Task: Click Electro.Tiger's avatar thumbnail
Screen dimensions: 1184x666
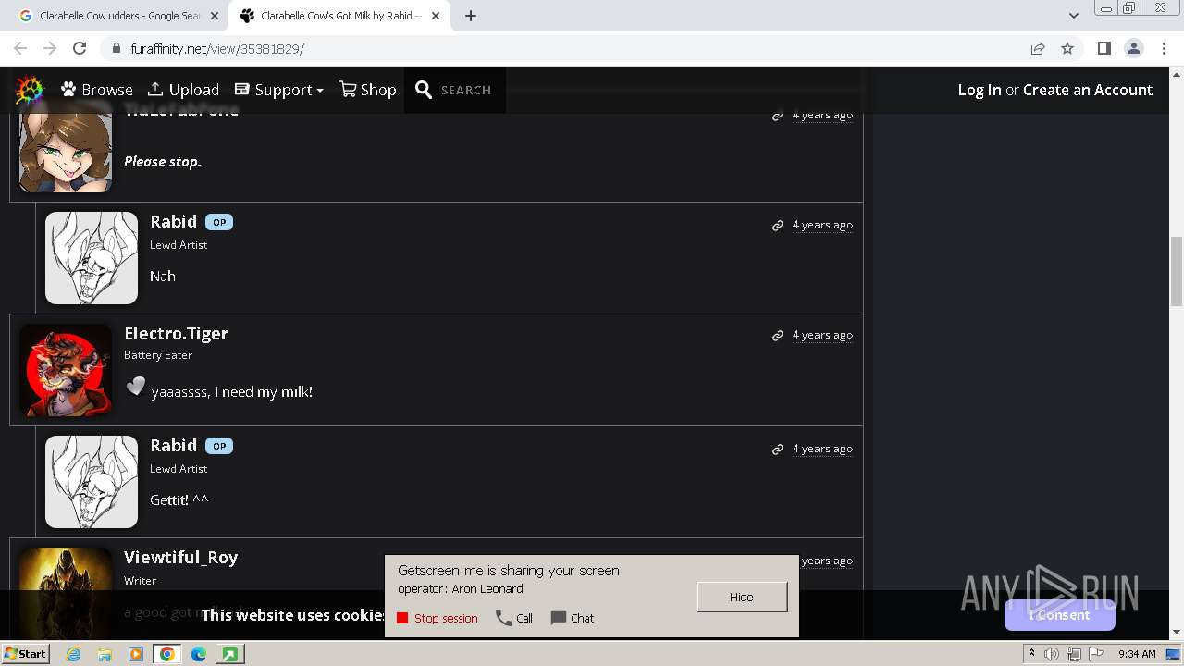Action: tap(66, 370)
